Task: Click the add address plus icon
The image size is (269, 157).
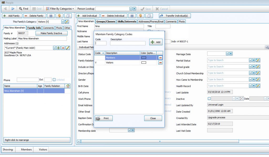Action: click(59, 48)
